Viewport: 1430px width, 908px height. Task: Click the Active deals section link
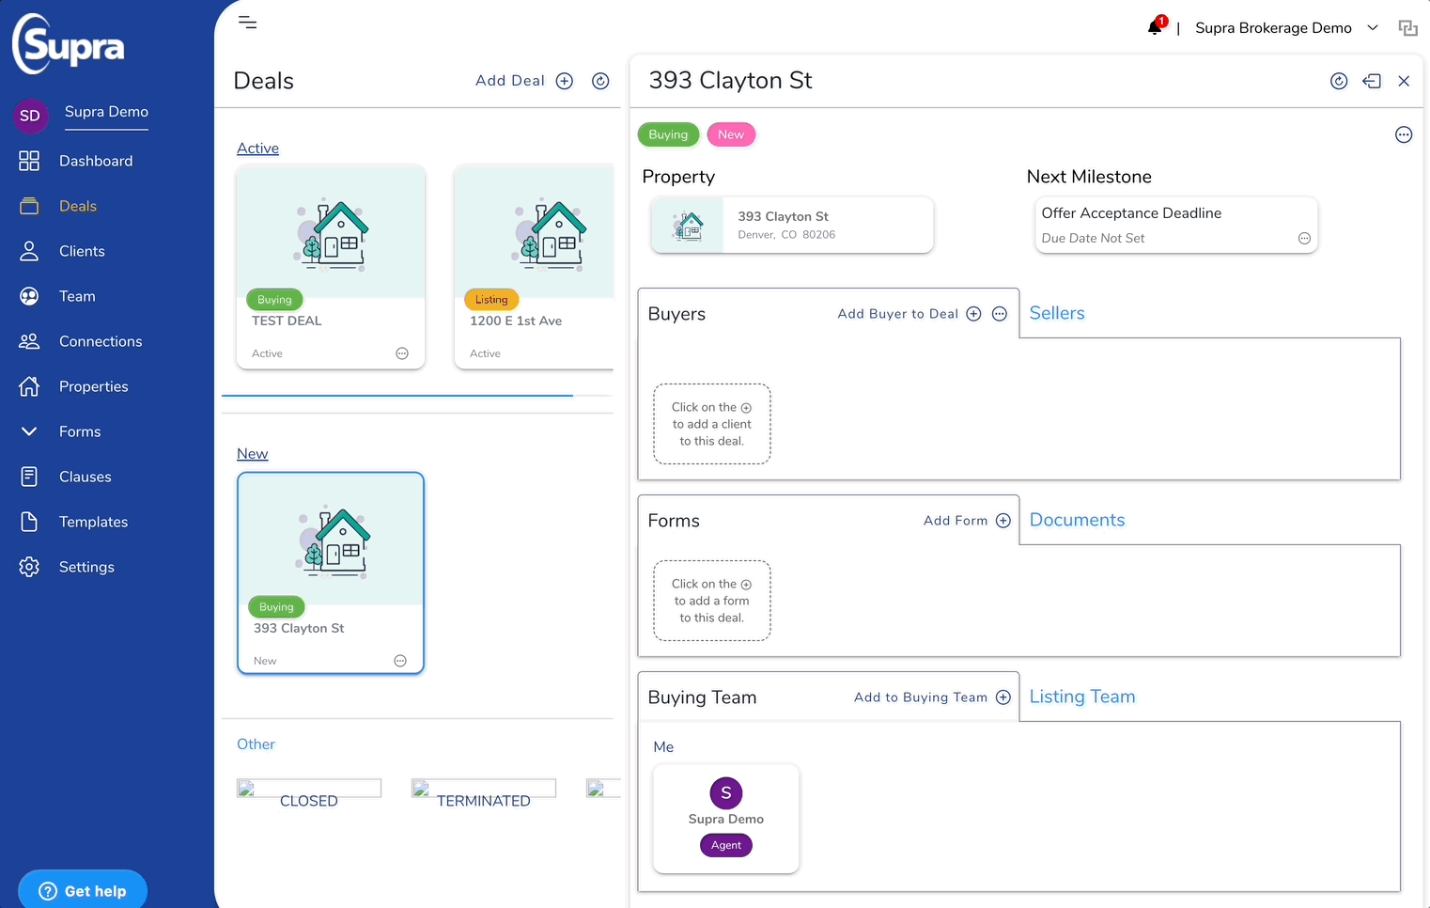257,149
